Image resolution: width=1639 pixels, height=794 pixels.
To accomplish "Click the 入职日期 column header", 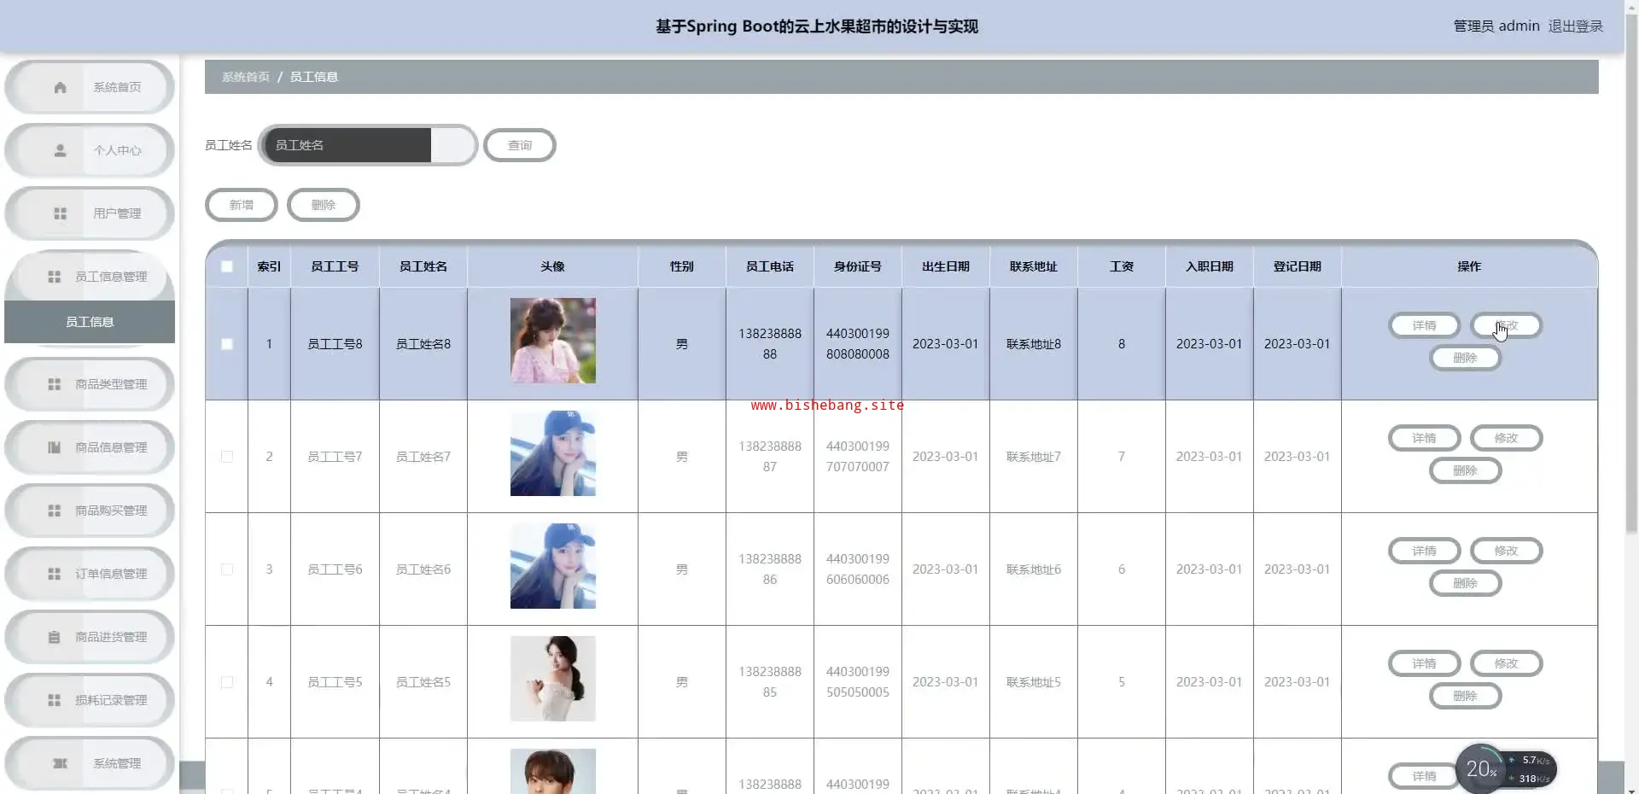I will [x=1210, y=266].
